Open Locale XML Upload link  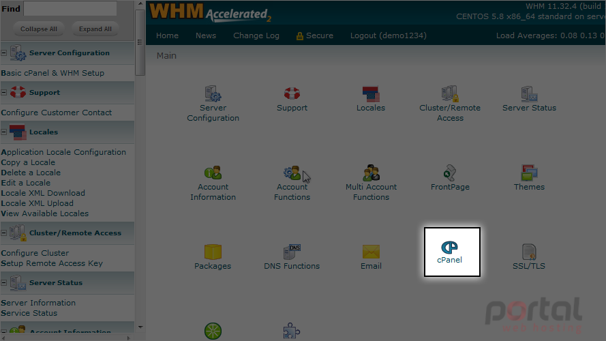[37, 203]
